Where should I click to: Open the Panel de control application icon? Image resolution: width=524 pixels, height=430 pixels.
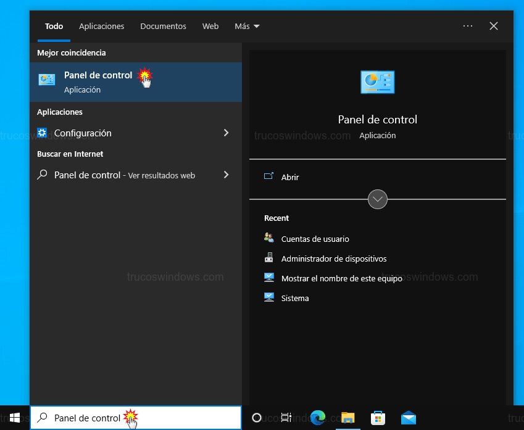(x=46, y=79)
